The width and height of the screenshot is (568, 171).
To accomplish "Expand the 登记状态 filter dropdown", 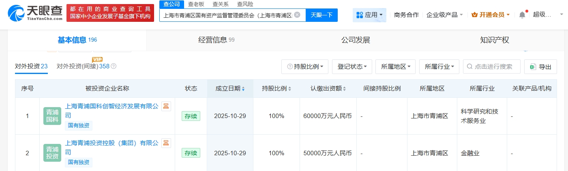I will [352, 67].
